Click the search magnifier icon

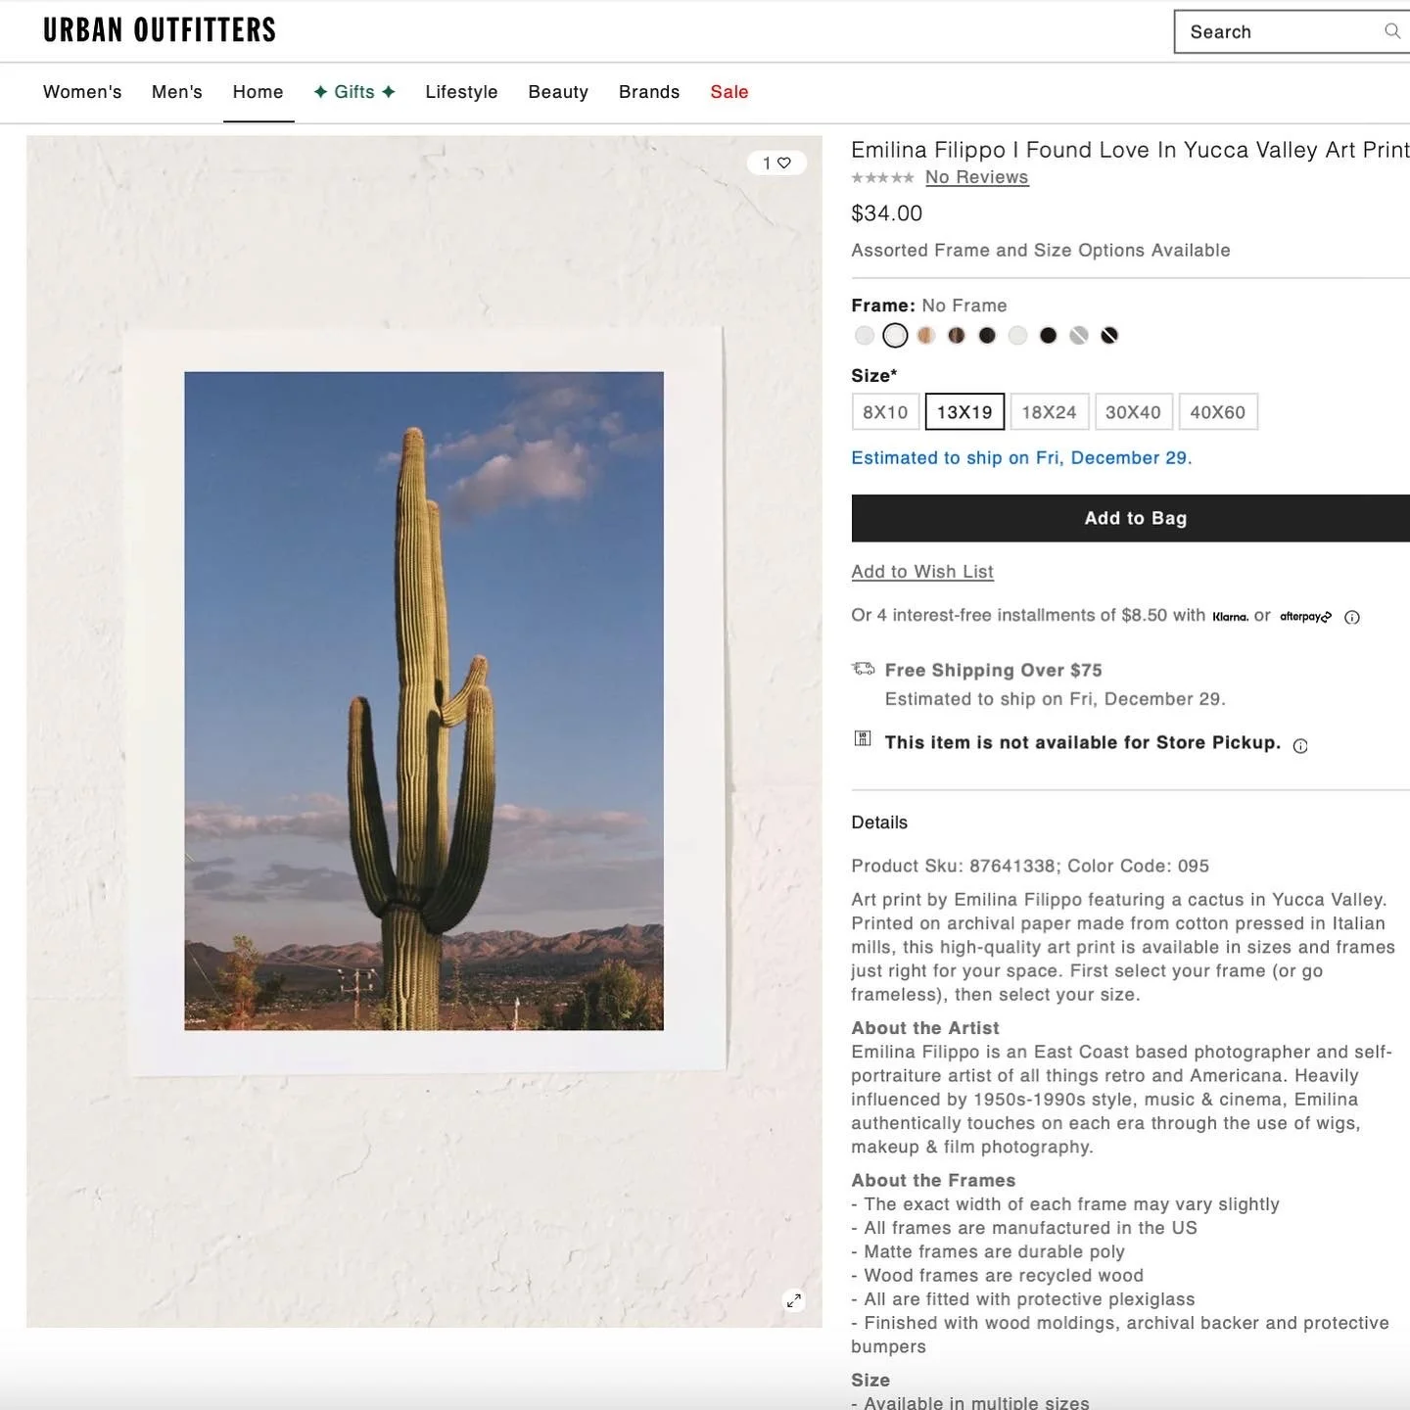[x=1391, y=31]
